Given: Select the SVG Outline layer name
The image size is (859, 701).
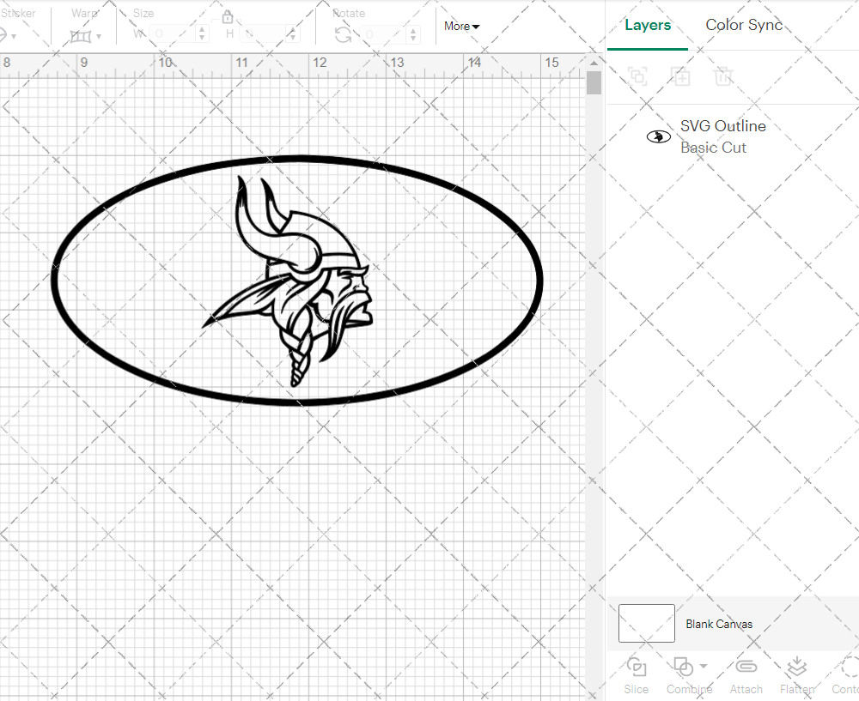Looking at the screenshot, I should (722, 126).
